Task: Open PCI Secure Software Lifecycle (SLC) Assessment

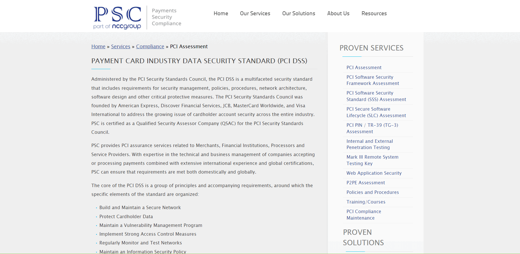Action: point(376,112)
